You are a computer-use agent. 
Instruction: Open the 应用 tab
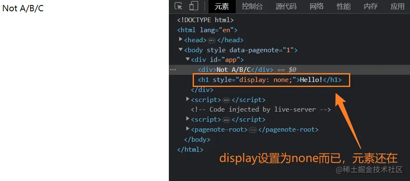click(397, 7)
